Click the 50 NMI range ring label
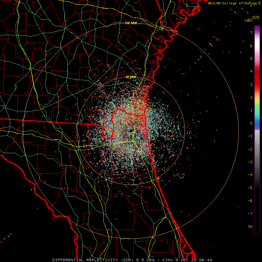This screenshot has height=262, width=262. click(x=131, y=77)
